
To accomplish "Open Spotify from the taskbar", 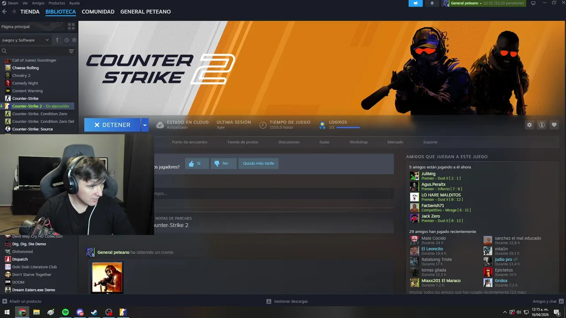I will tap(65, 312).
